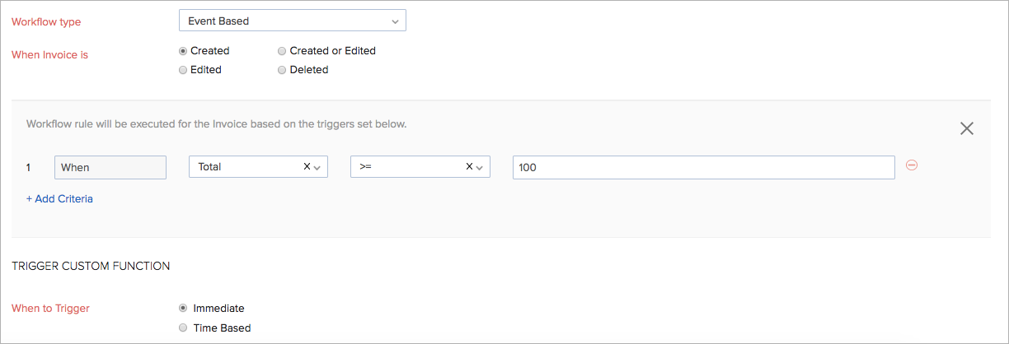Select the Edited radio button
This screenshot has width=1009, height=344.
(183, 70)
